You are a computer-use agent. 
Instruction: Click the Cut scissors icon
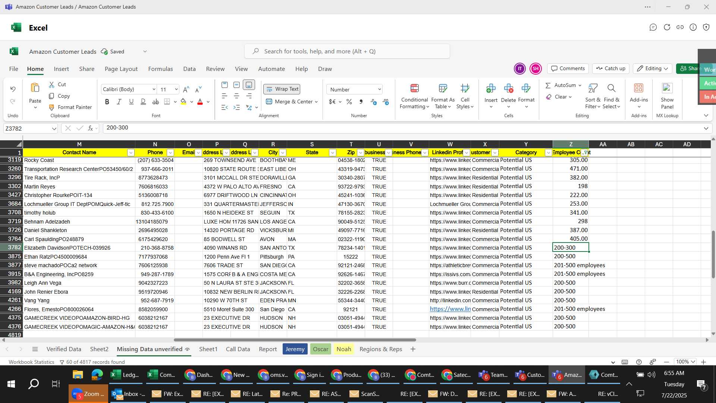click(x=52, y=85)
